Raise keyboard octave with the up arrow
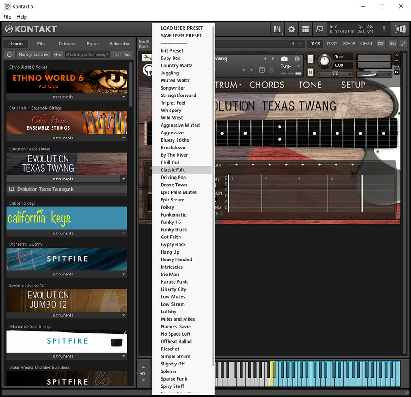The width and height of the screenshot is (411, 397). (x=143, y=367)
